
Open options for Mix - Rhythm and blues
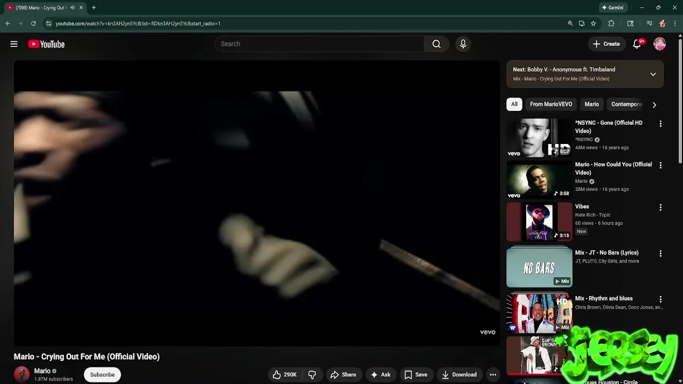[661, 300]
